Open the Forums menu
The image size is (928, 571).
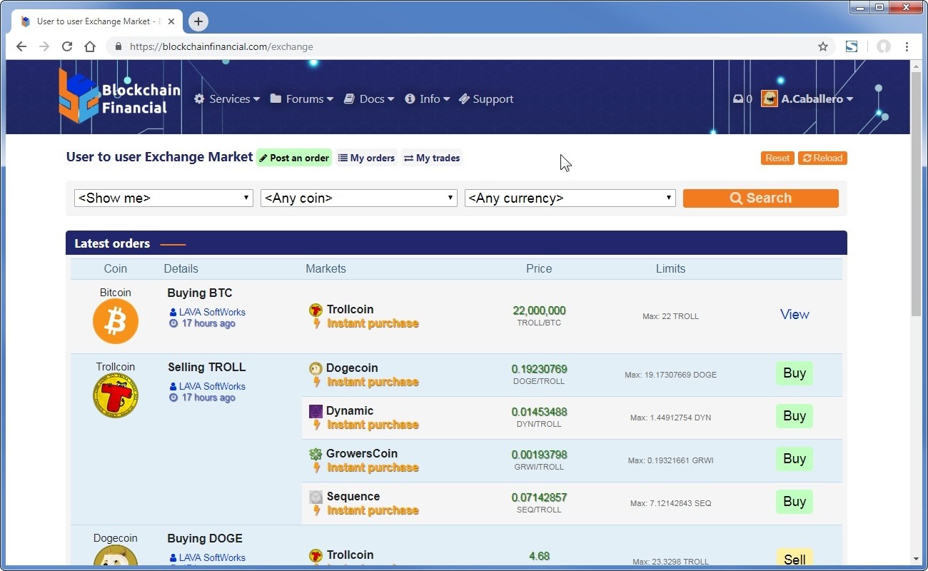pyautogui.click(x=302, y=99)
